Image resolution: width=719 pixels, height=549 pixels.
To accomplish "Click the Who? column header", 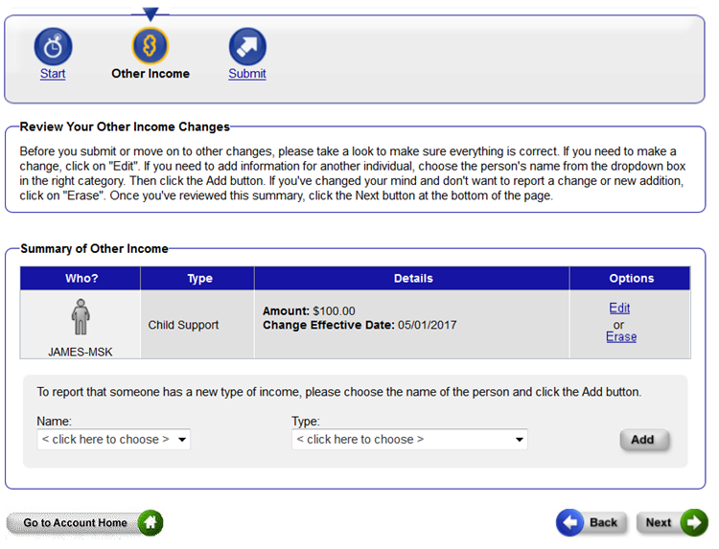I will (x=81, y=279).
